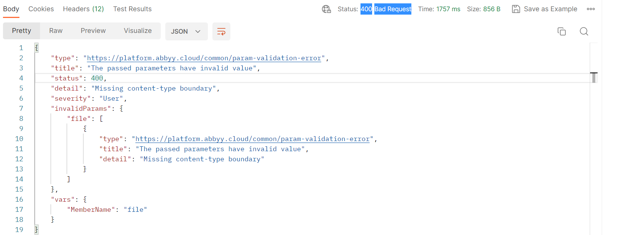Open the three-dot more options menu
The width and height of the screenshot is (629, 235).
click(x=590, y=9)
